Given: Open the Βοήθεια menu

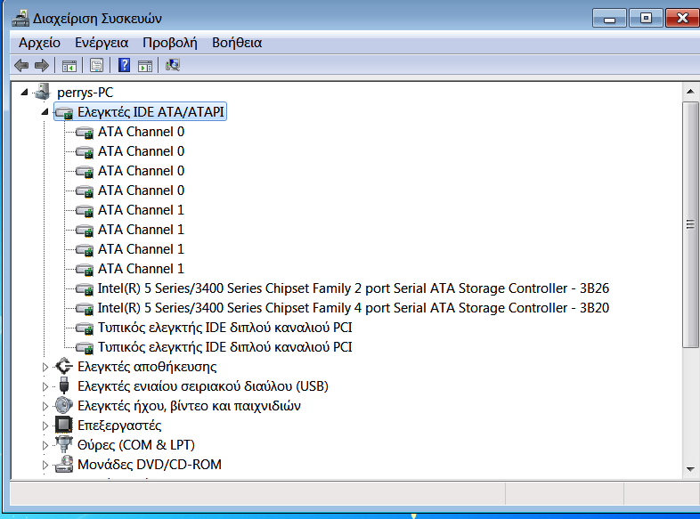Looking at the screenshot, I should pos(237,43).
